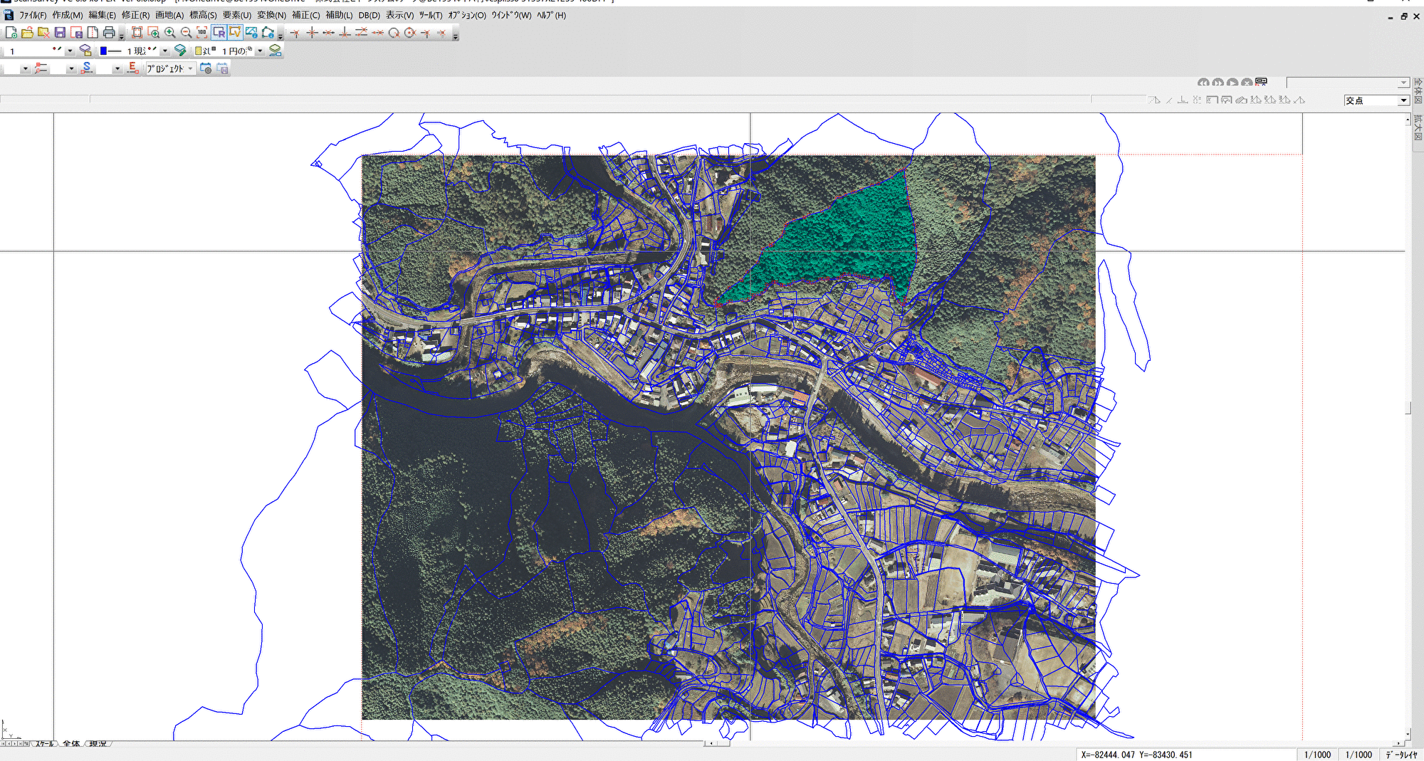Click the Zoom In magnifier icon
The image size is (1424, 761).
170,33
